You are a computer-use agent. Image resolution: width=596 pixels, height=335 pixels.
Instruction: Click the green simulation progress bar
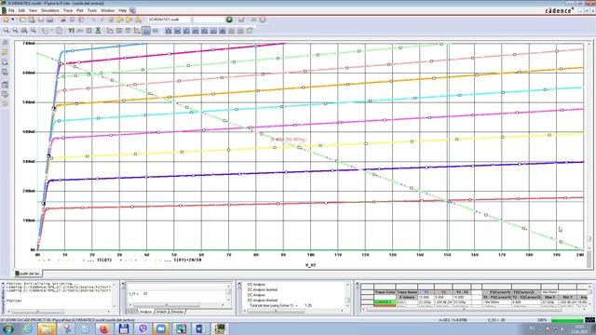pos(567,320)
